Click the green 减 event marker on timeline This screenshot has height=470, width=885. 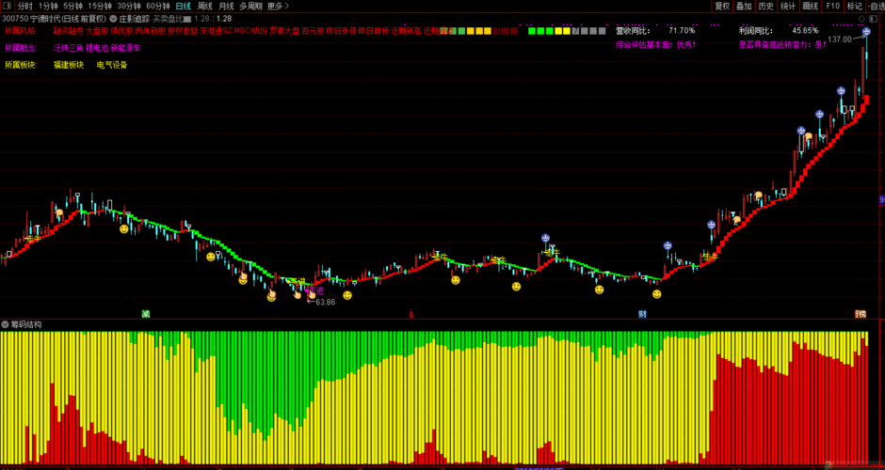(x=146, y=314)
